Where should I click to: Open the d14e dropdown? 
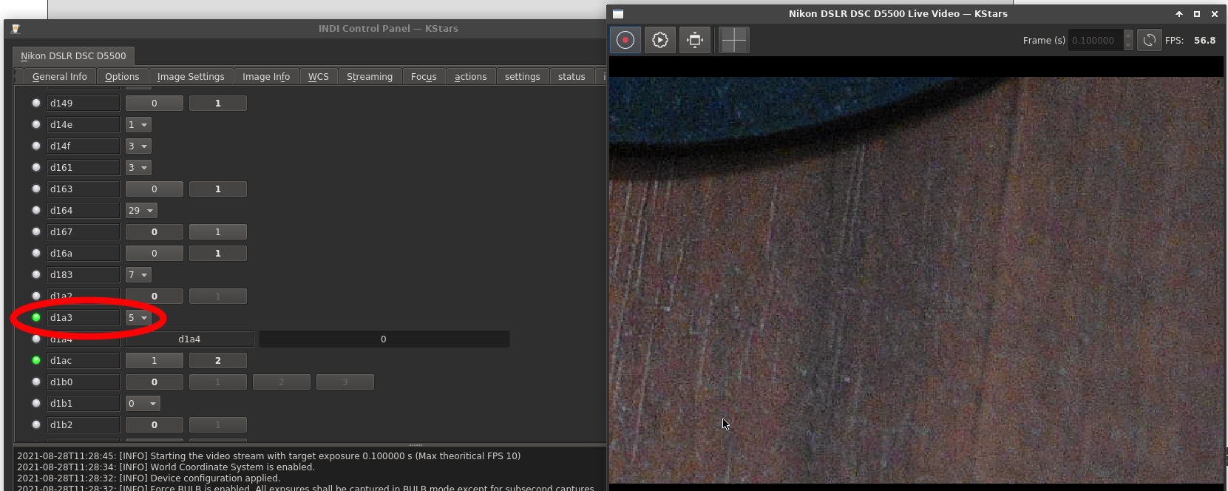click(138, 124)
